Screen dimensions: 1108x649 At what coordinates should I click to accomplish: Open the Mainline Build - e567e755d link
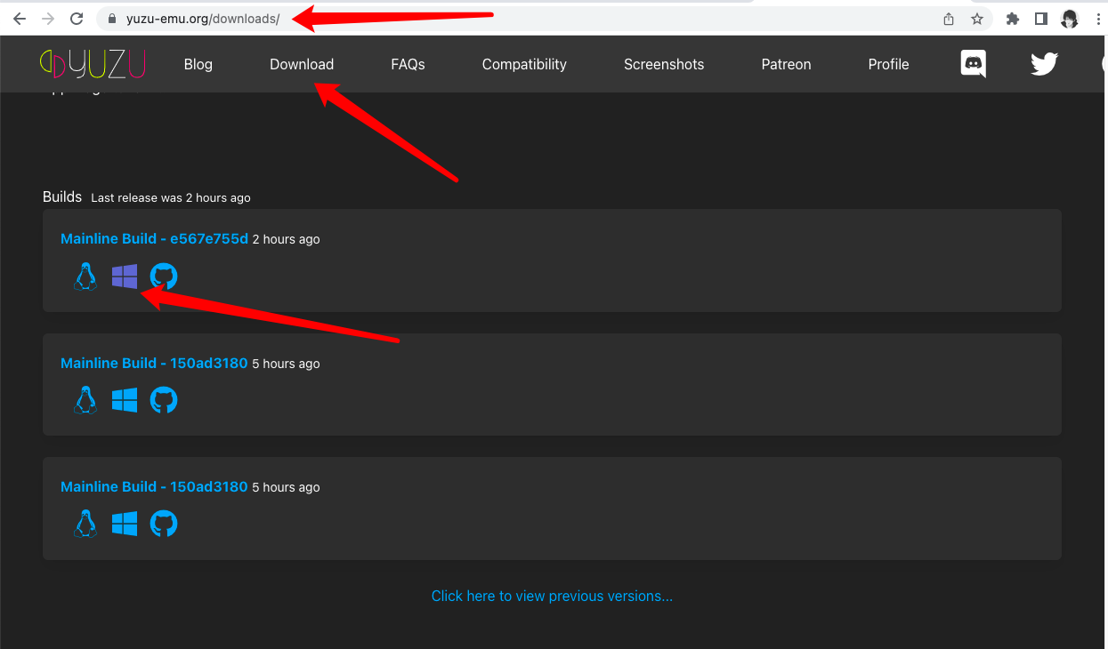pos(154,238)
